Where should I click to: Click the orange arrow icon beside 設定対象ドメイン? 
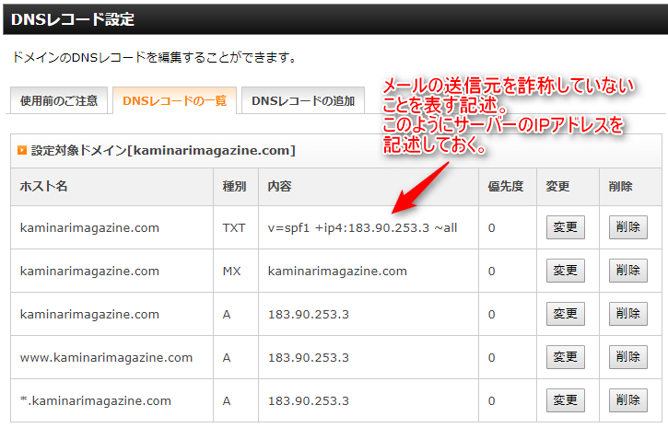click(x=22, y=150)
